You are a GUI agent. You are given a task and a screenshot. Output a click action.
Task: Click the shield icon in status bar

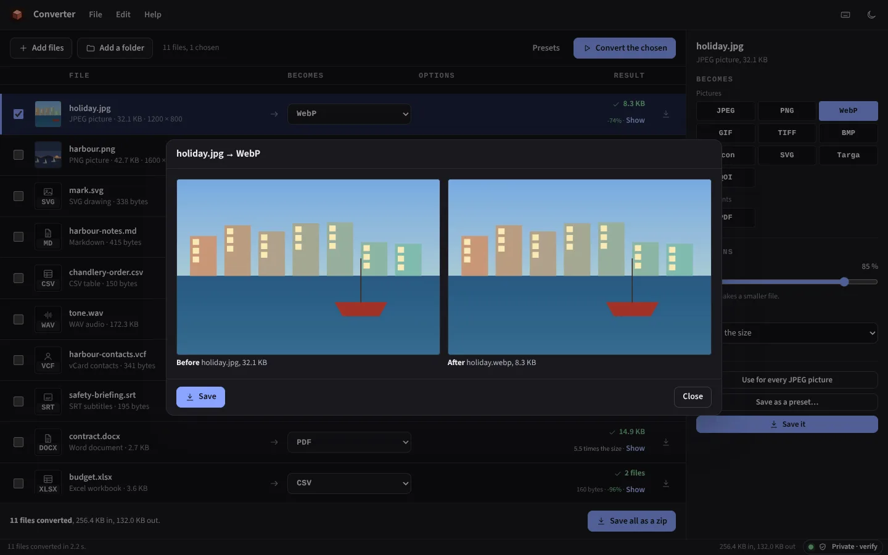[823, 547]
